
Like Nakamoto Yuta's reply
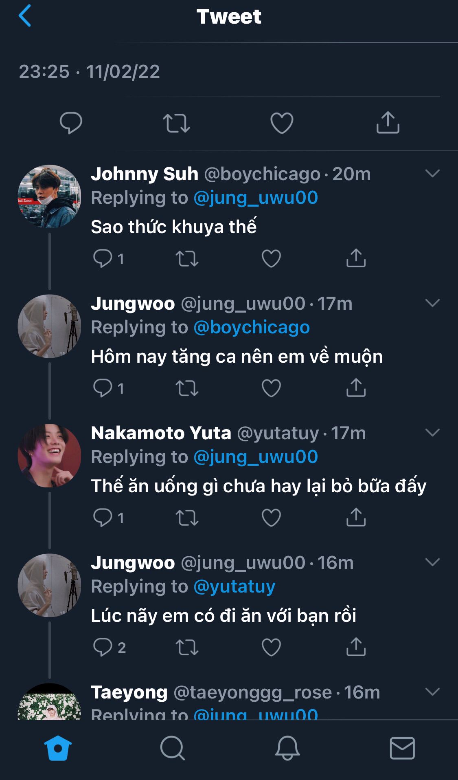[x=271, y=518]
